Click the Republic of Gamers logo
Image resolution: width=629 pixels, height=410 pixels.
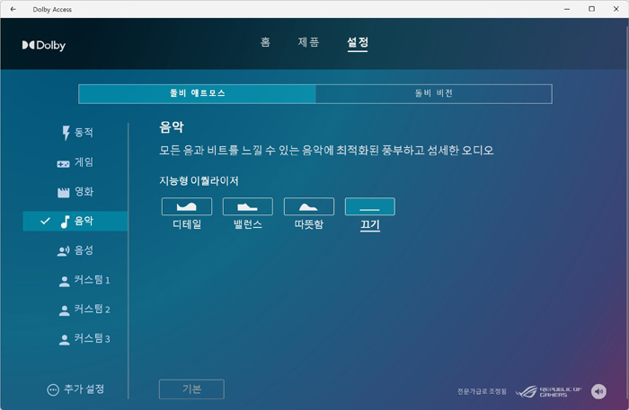pyautogui.click(x=548, y=391)
